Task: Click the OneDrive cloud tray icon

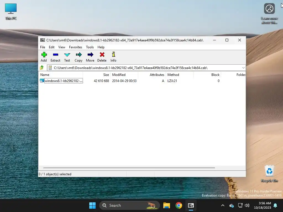Action: click(x=232, y=205)
